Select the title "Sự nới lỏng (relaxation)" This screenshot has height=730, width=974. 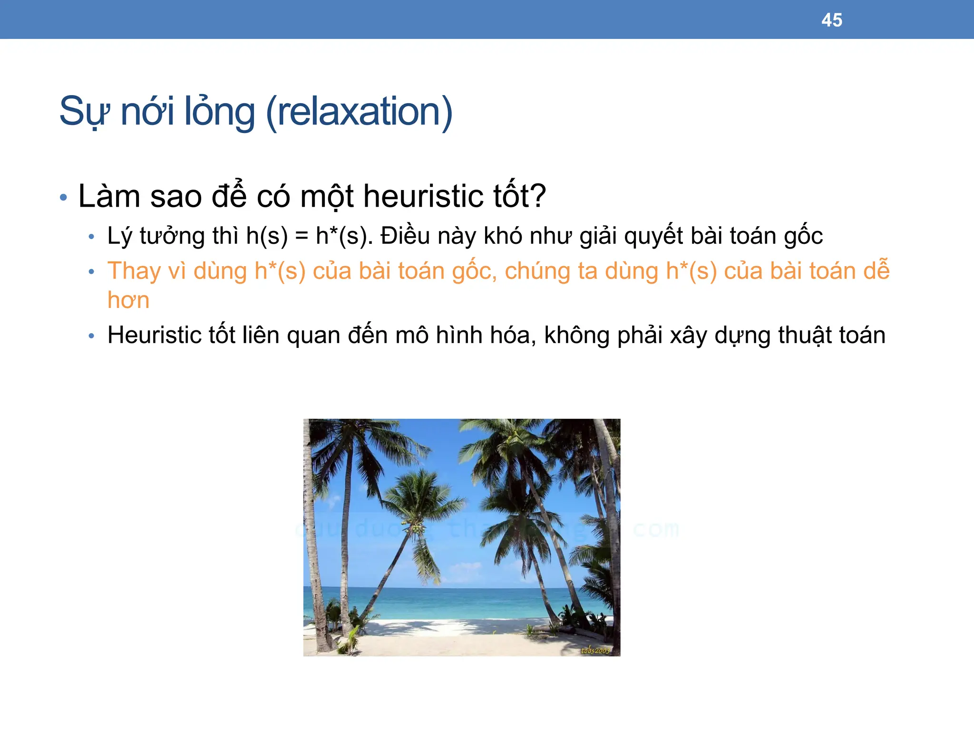click(256, 112)
